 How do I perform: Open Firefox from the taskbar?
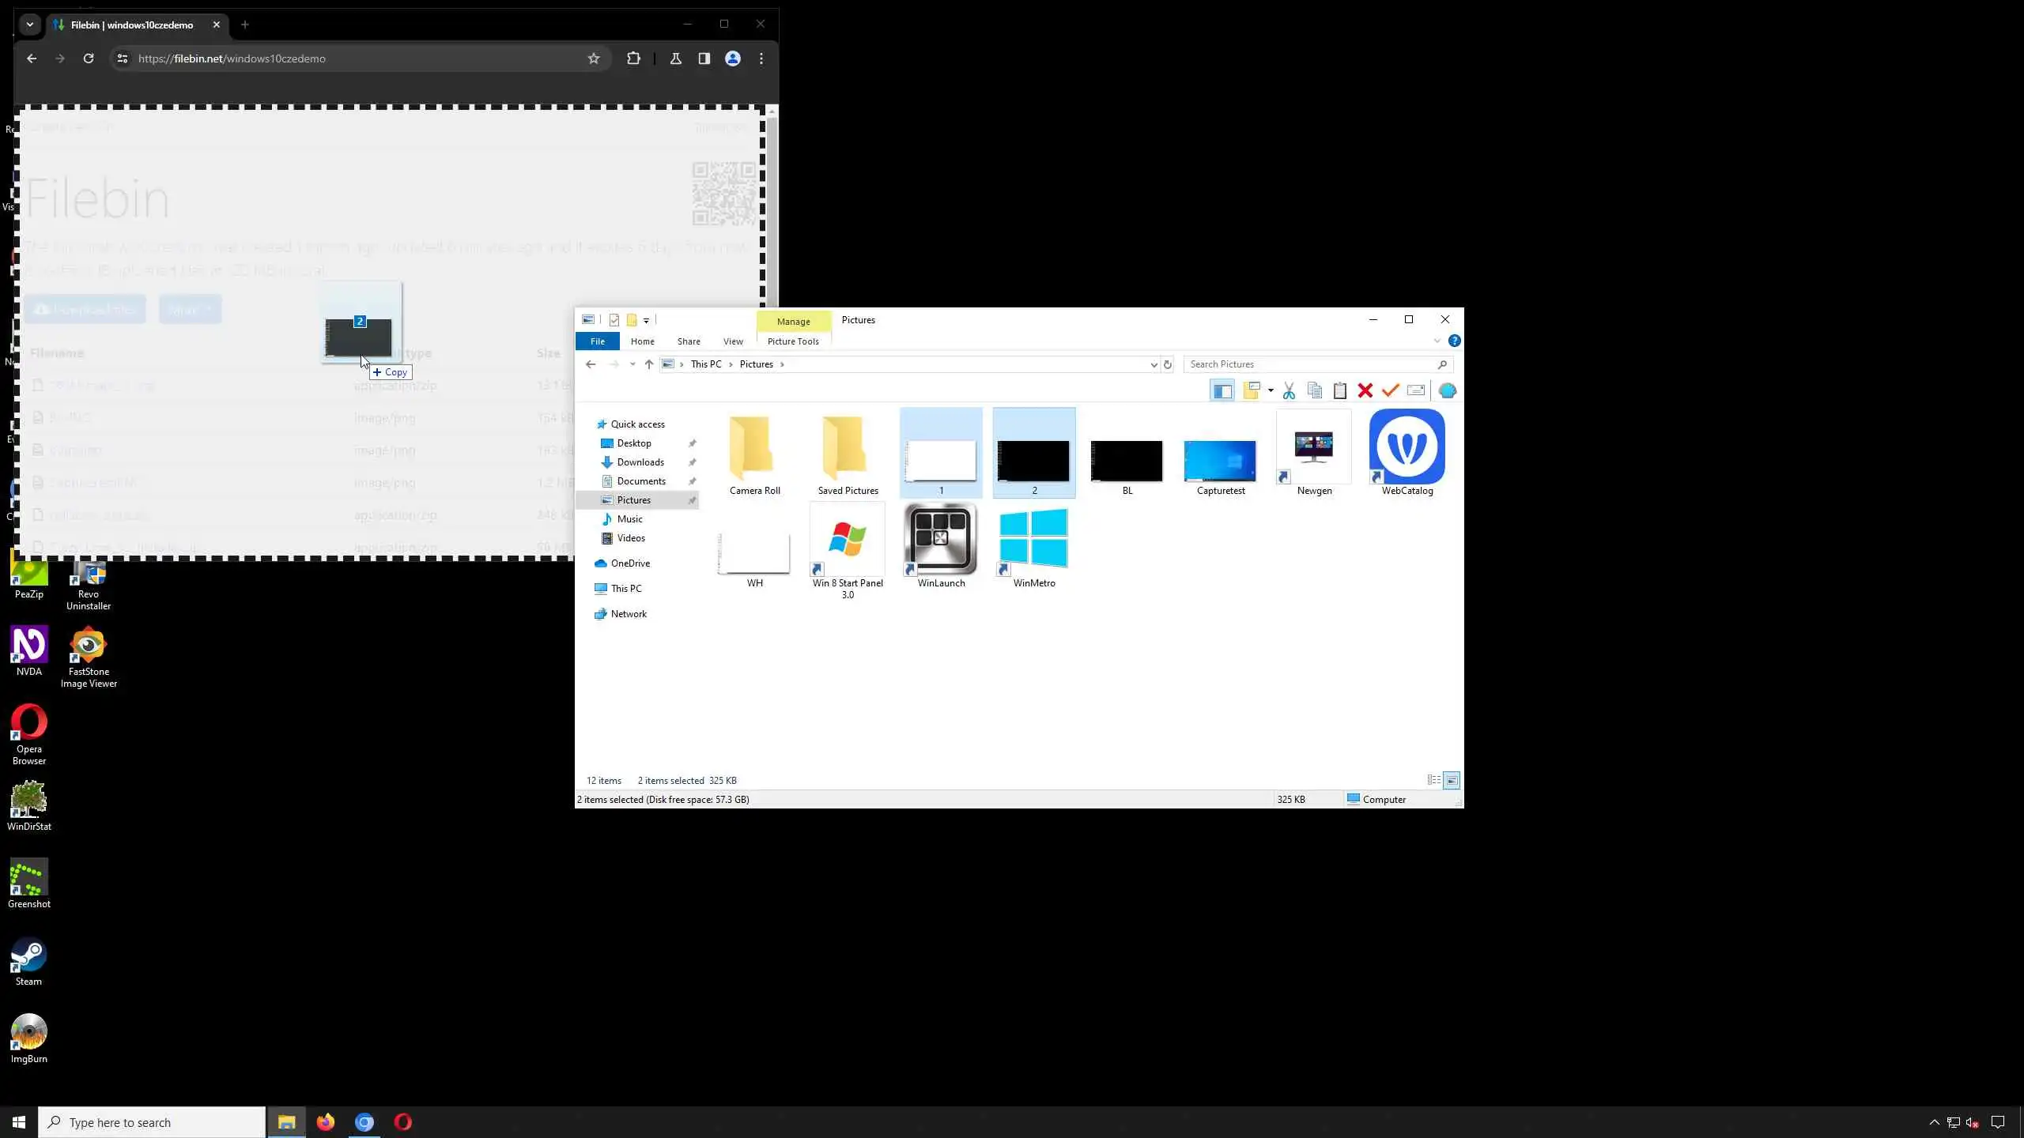pyautogui.click(x=326, y=1122)
